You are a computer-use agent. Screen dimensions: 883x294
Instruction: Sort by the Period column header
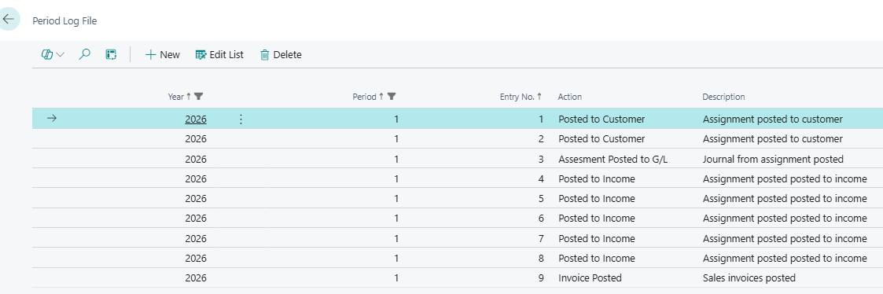[x=364, y=97]
